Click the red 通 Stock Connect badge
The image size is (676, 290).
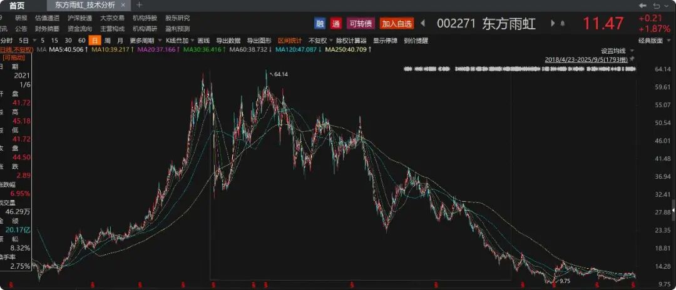336,24
